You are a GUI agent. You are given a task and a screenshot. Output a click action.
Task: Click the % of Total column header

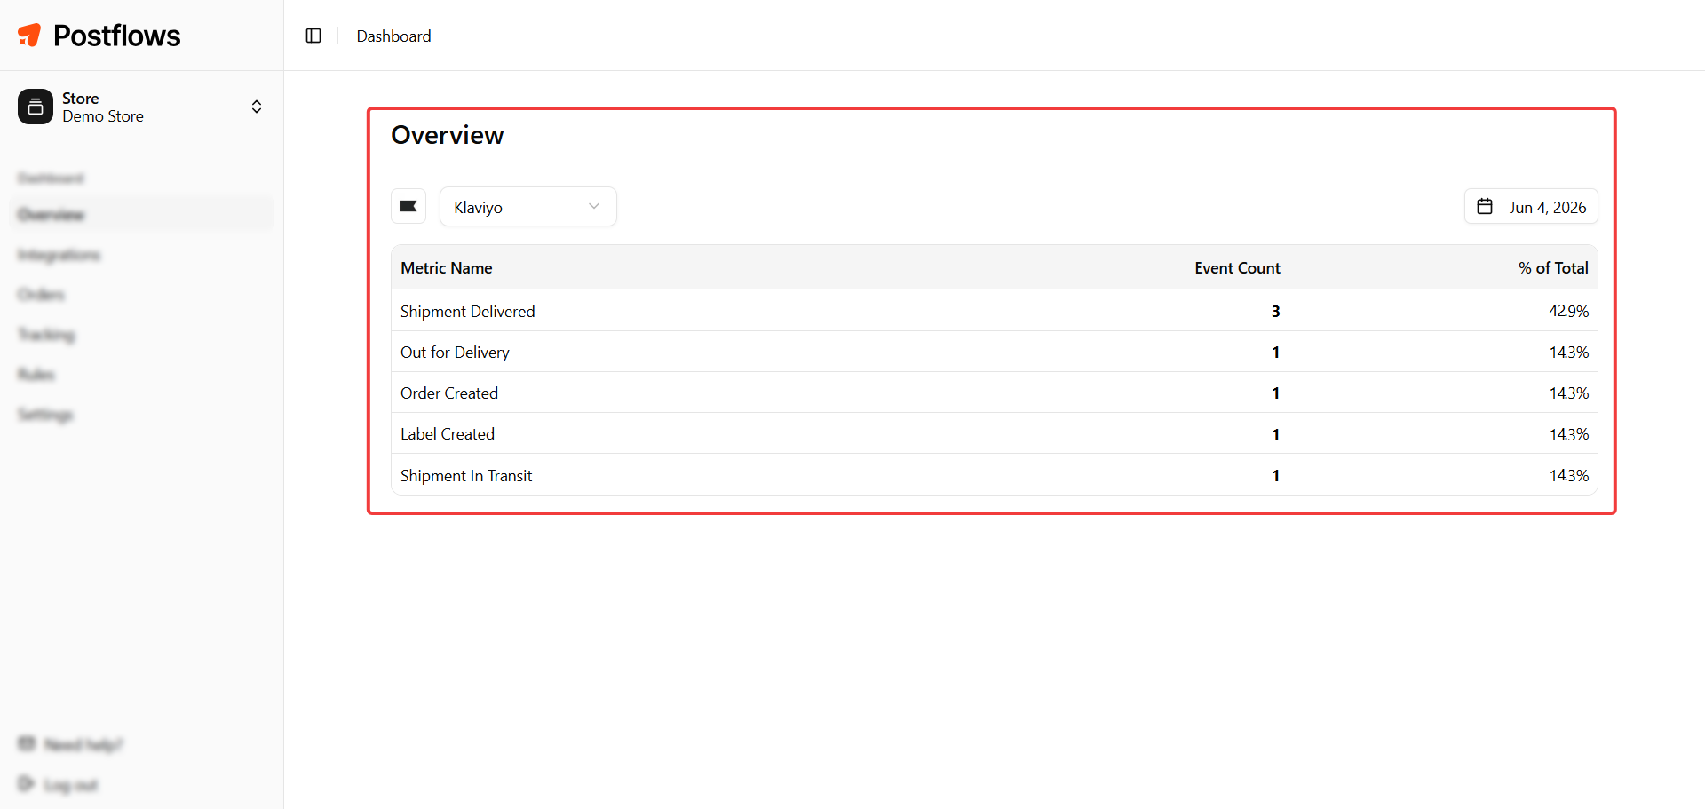click(1553, 267)
